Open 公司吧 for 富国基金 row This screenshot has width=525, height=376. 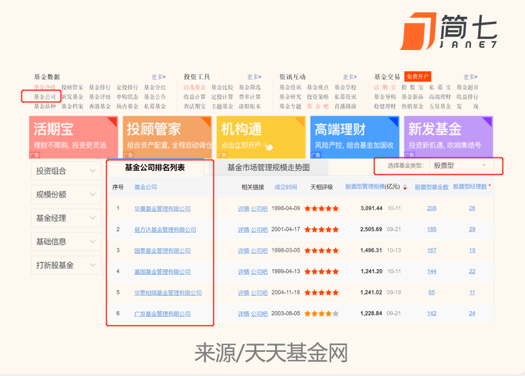pyautogui.click(x=259, y=272)
